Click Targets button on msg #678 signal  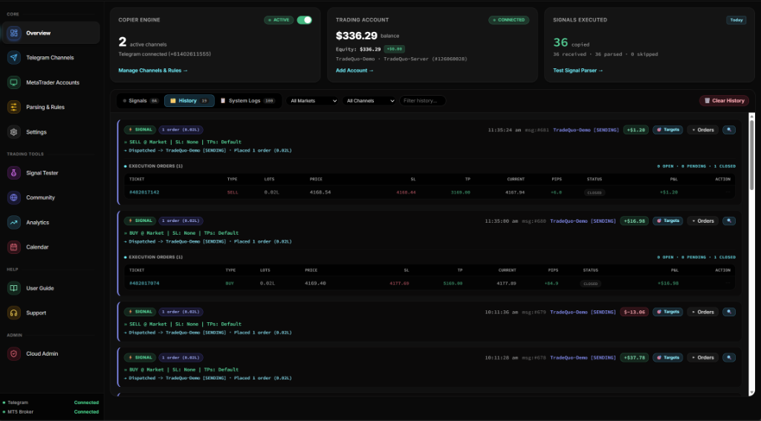(668, 357)
